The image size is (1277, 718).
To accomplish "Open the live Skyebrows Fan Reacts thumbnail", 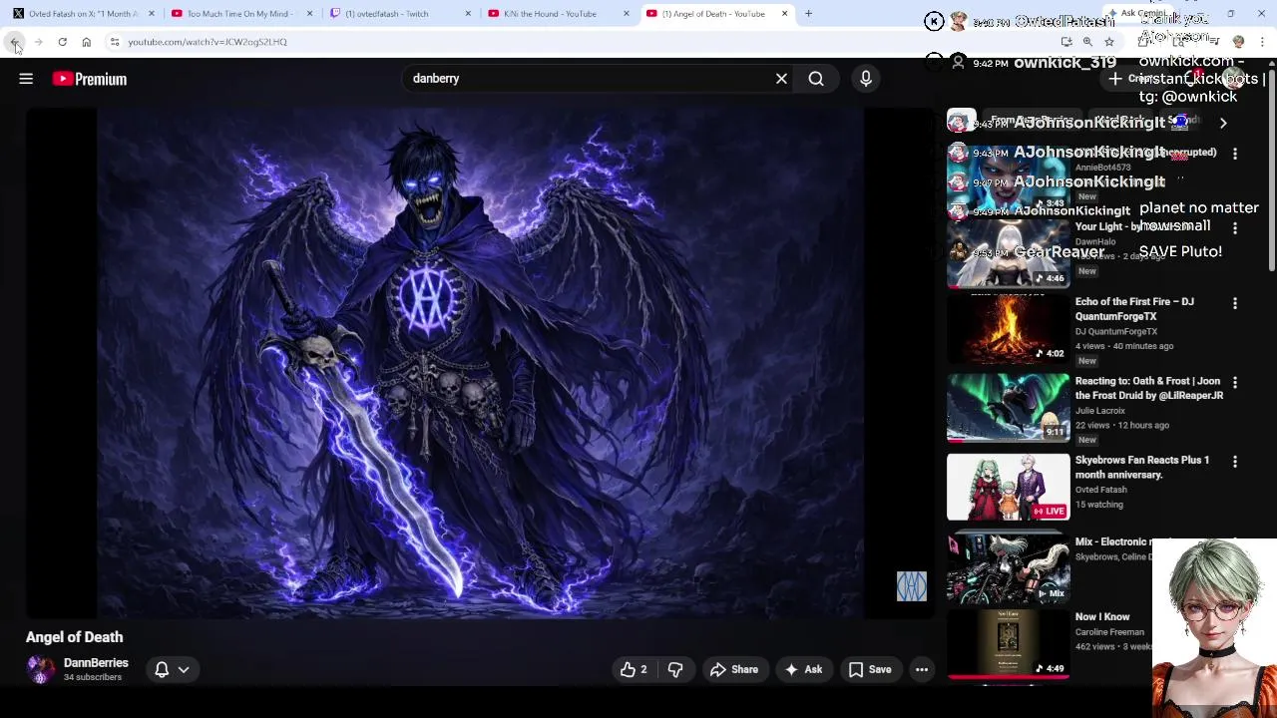I will pos(1008,487).
